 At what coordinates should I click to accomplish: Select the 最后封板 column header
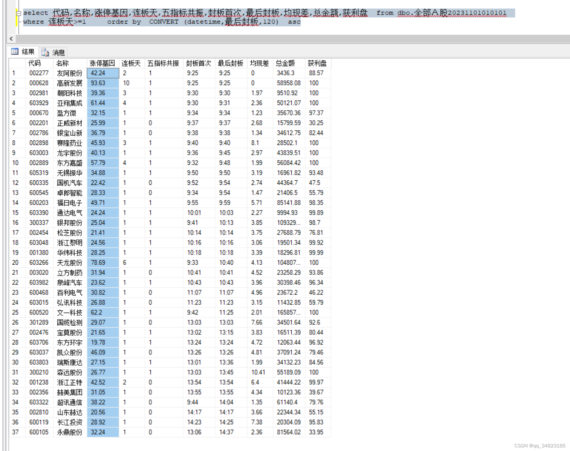(231, 63)
